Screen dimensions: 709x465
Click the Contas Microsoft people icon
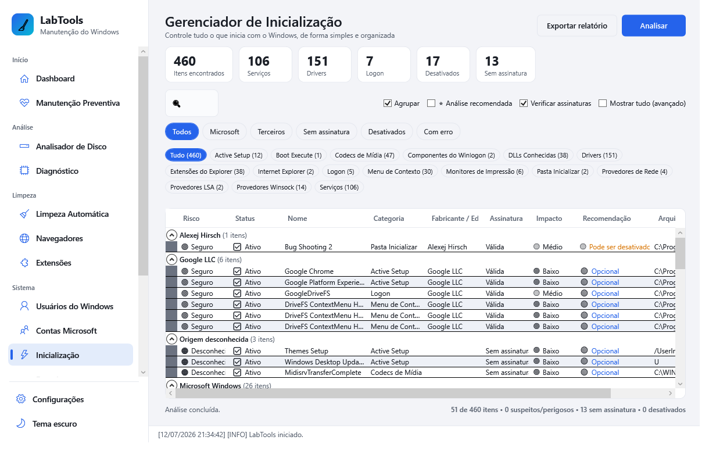point(24,331)
